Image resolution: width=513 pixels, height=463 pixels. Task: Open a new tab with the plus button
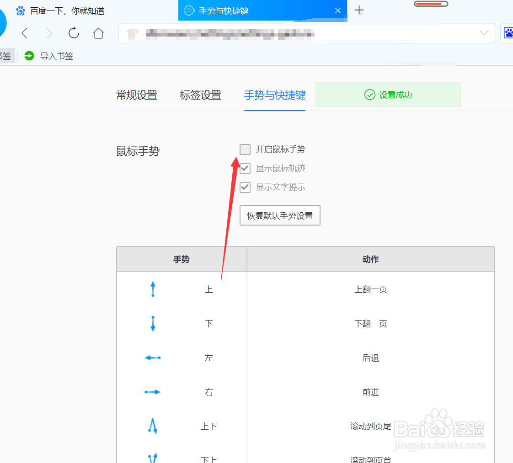(359, 10)
